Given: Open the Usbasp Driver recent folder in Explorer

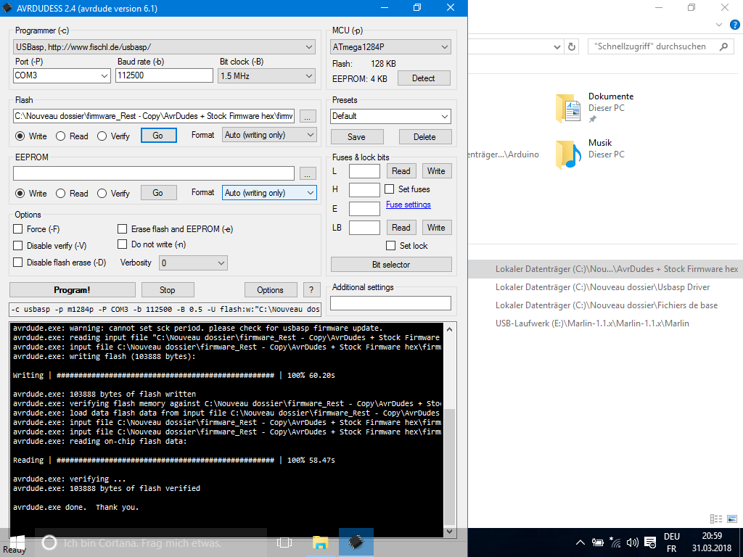Looking at the screenshot, I should coord(602,287).
